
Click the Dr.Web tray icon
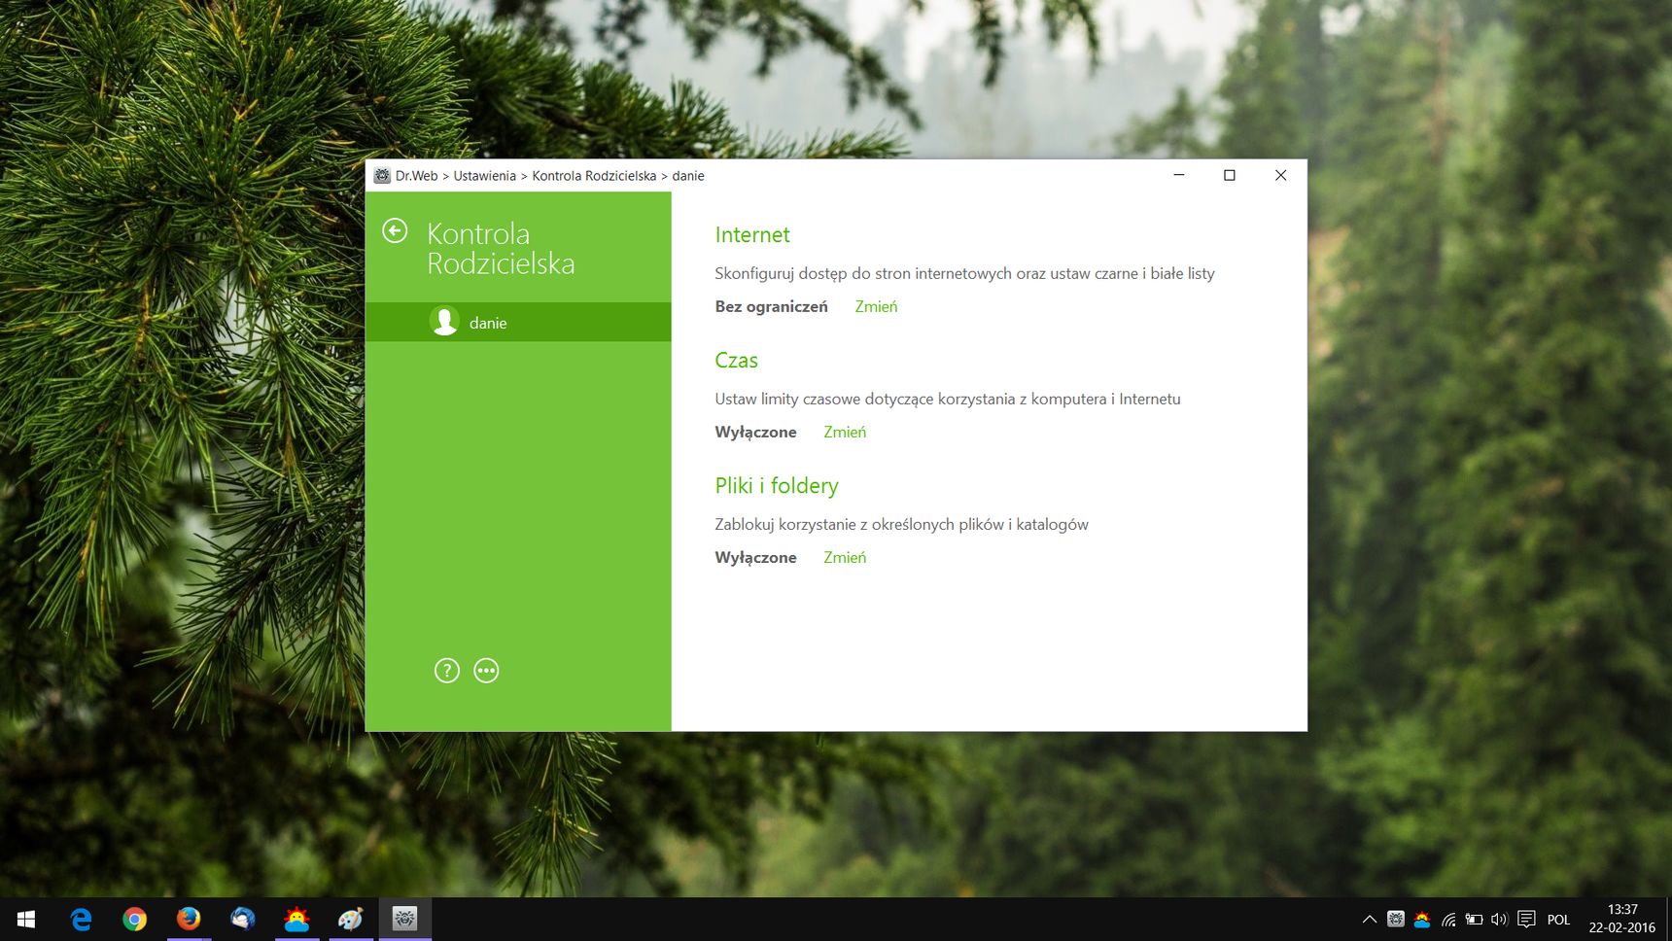pos(1396,919)
